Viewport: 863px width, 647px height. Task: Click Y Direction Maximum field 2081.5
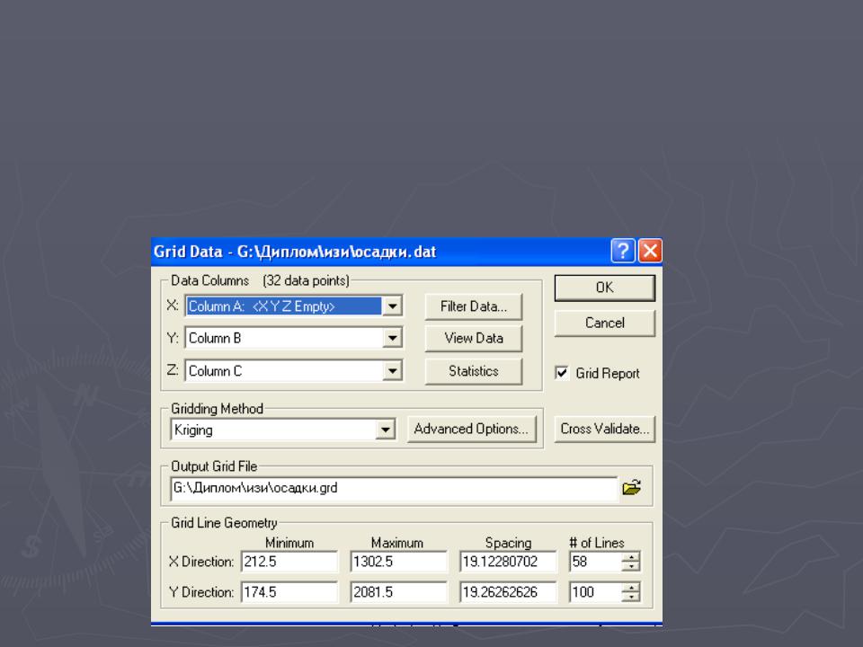(x=398, y=592)
